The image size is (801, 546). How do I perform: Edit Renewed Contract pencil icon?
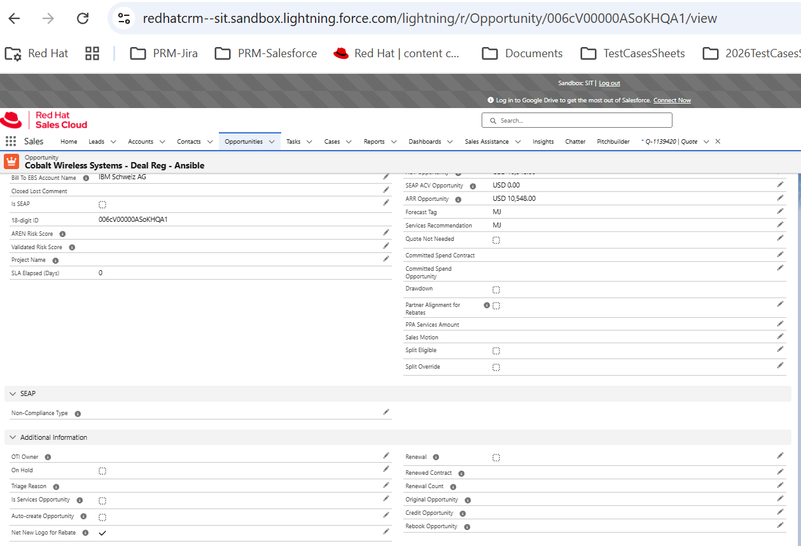coord(781,472)
